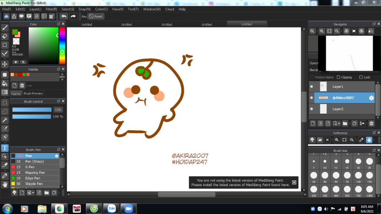
Task: Open the File menu
Action: tap(7, 9)
